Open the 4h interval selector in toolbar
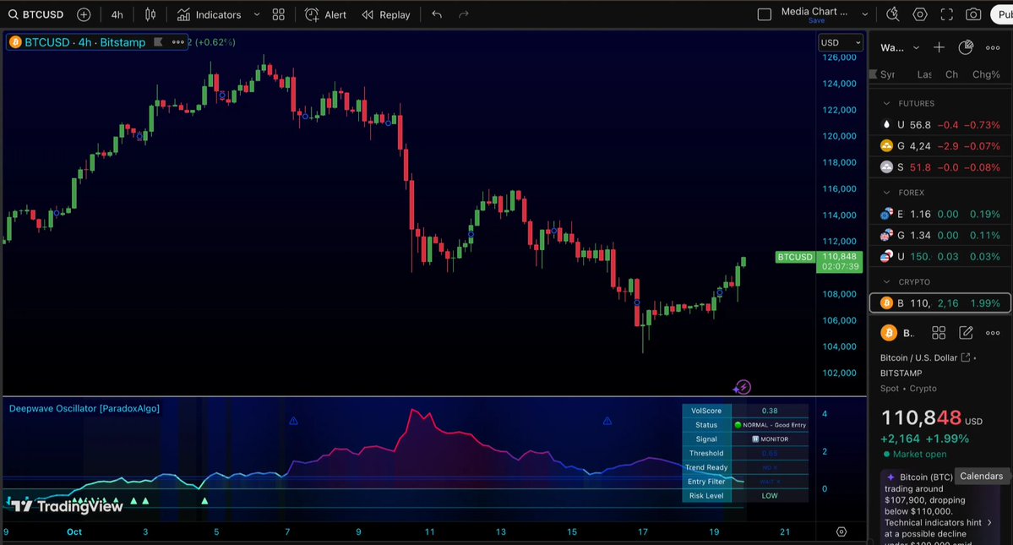 (117, 14)
